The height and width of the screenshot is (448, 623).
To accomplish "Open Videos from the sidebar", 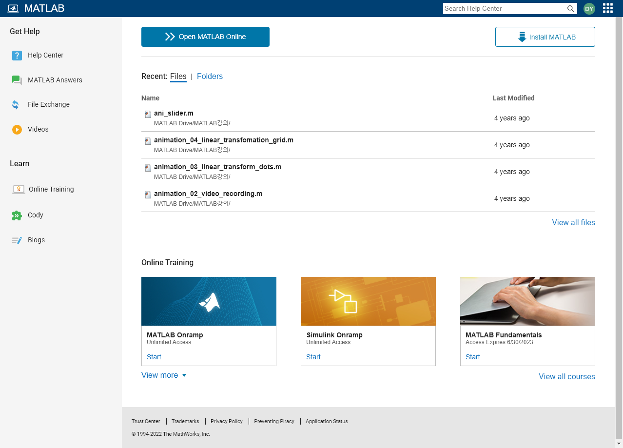I will tap(38, 130).
